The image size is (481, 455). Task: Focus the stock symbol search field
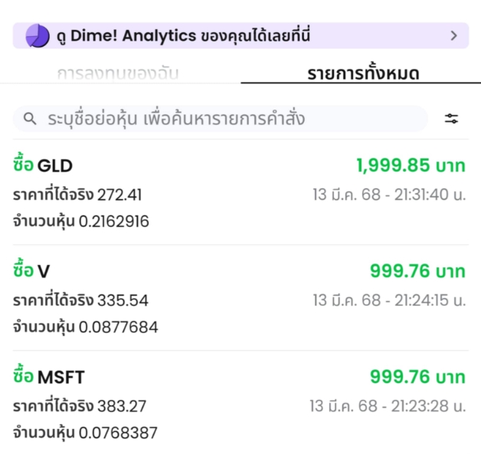point(221,119)
